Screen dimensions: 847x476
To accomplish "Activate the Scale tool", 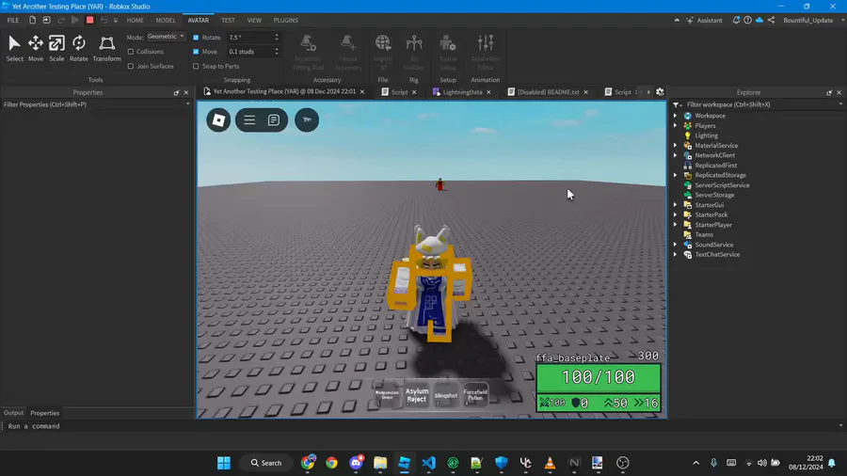I will click(x=56, y=48).
